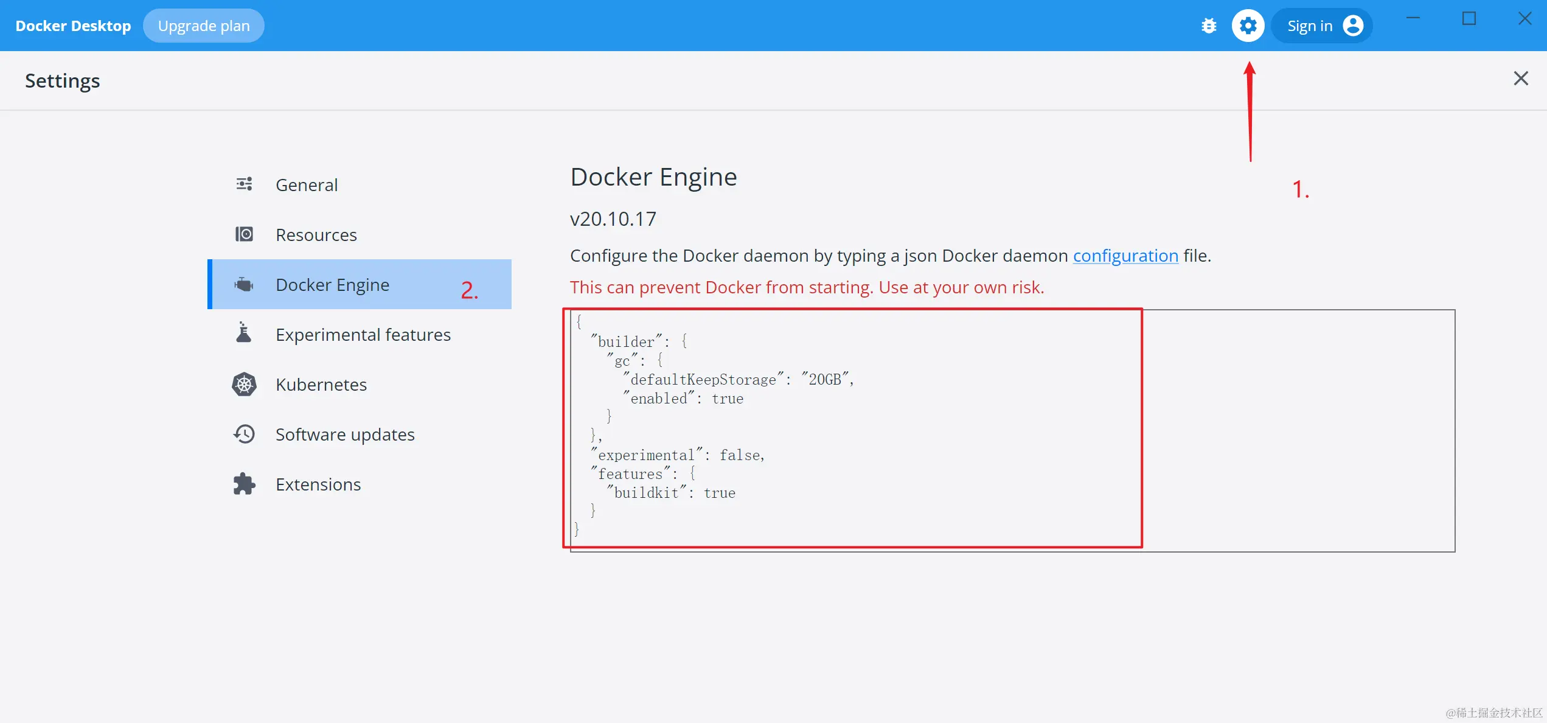Close the Settings panel

(x=1520, y=79)
